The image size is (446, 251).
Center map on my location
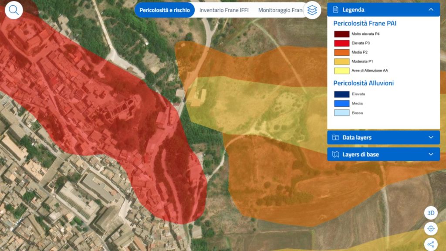point(431,229)
